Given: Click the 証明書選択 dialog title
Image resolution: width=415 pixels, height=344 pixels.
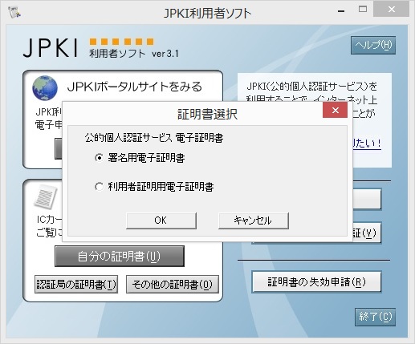Looking at the screenshot, I should (207, 115).
